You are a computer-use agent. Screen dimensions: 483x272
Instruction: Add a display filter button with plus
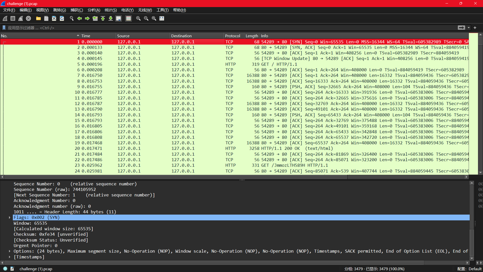(x=475, y=28)
